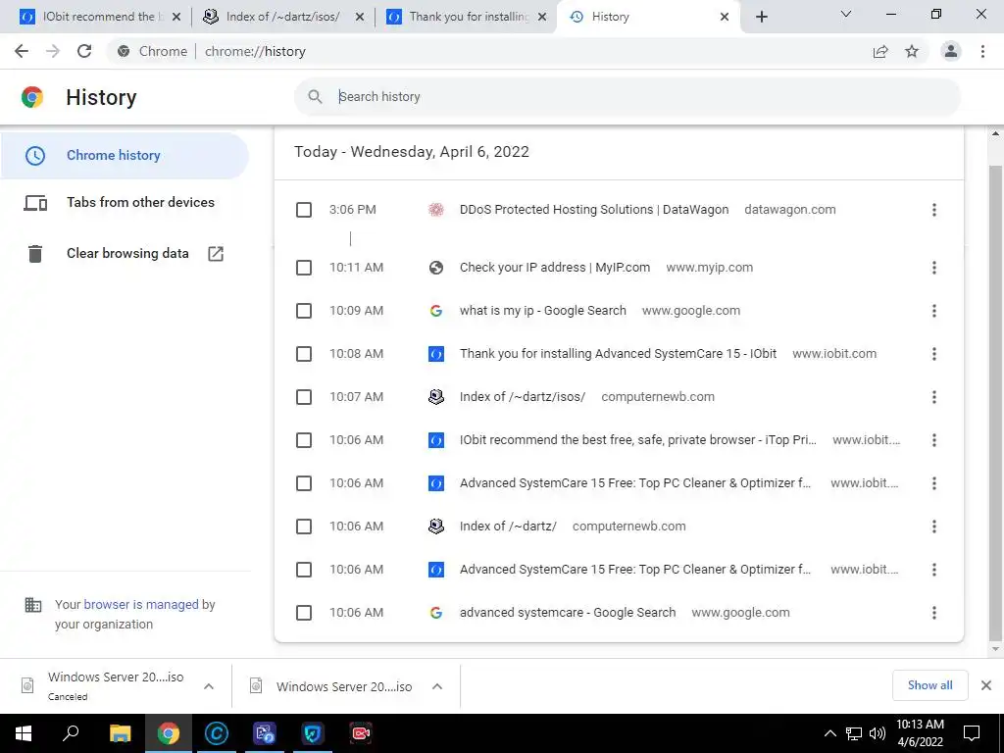Check the IObit recommend browser entry

click(304, 440)
